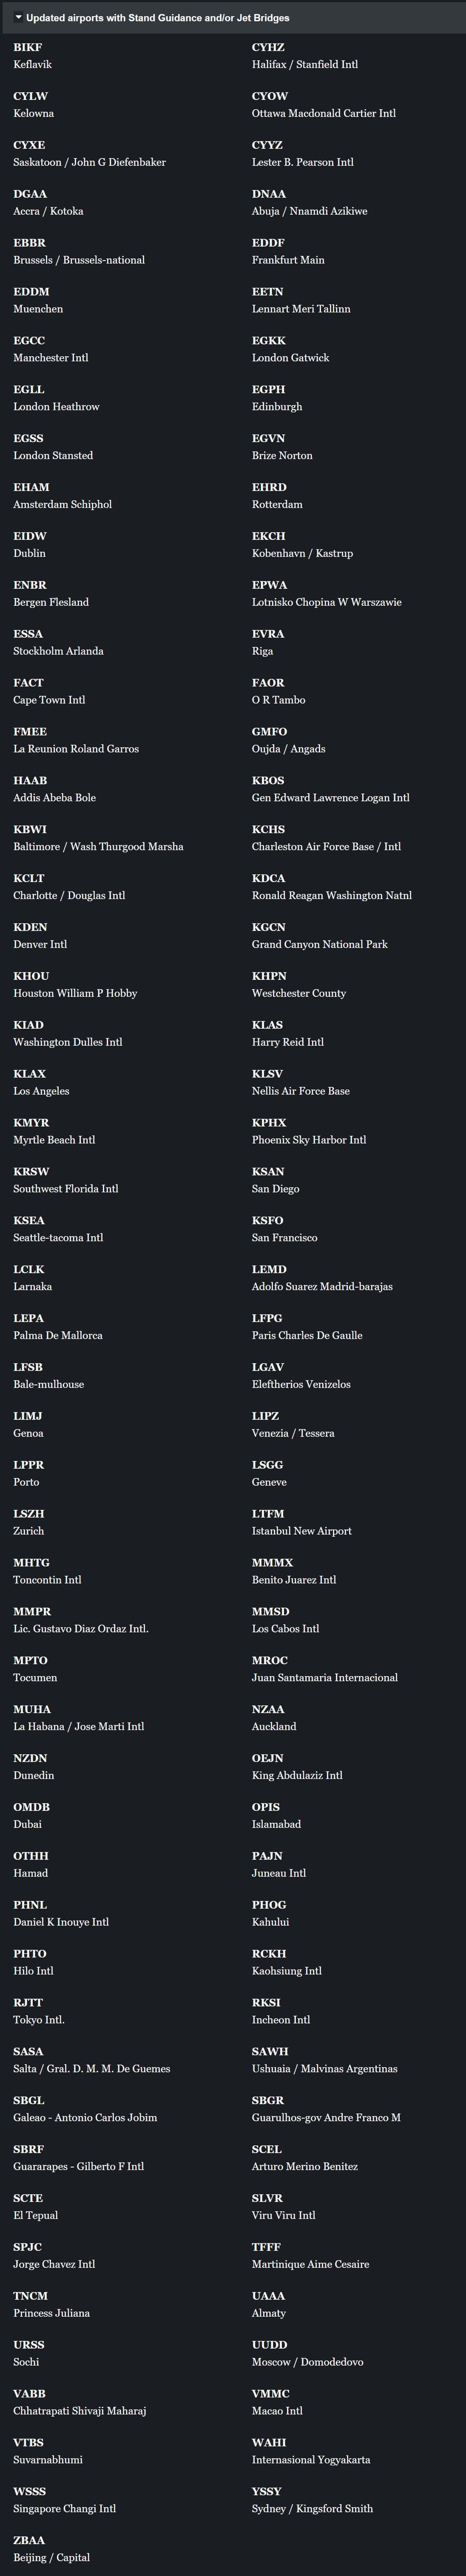This screenshot has width=466, height=2576.
Task: Click OMDB Dubai entry
Action: (31, 1816)
